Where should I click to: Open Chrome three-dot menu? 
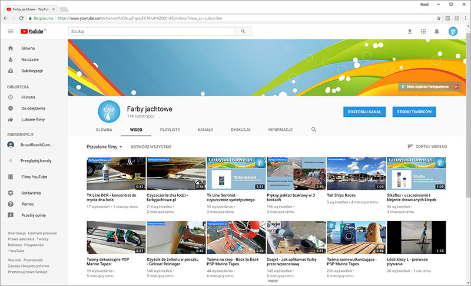point(466,18)
